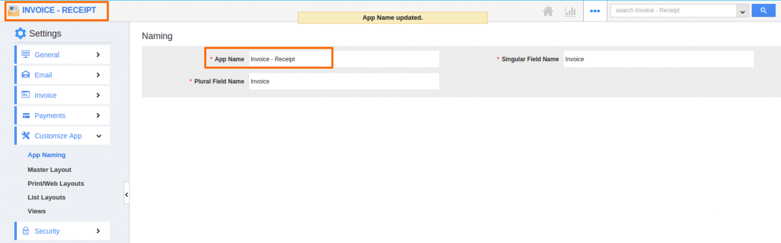Screen dimensions: 781x243
Task: Expand the Invoice section chevron
Action: click(x=98, y=95)
